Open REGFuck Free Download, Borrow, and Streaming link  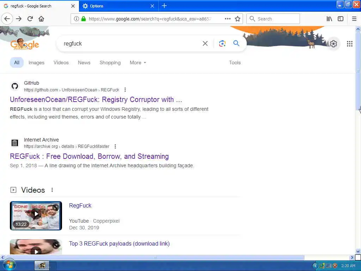coord(89,156)
